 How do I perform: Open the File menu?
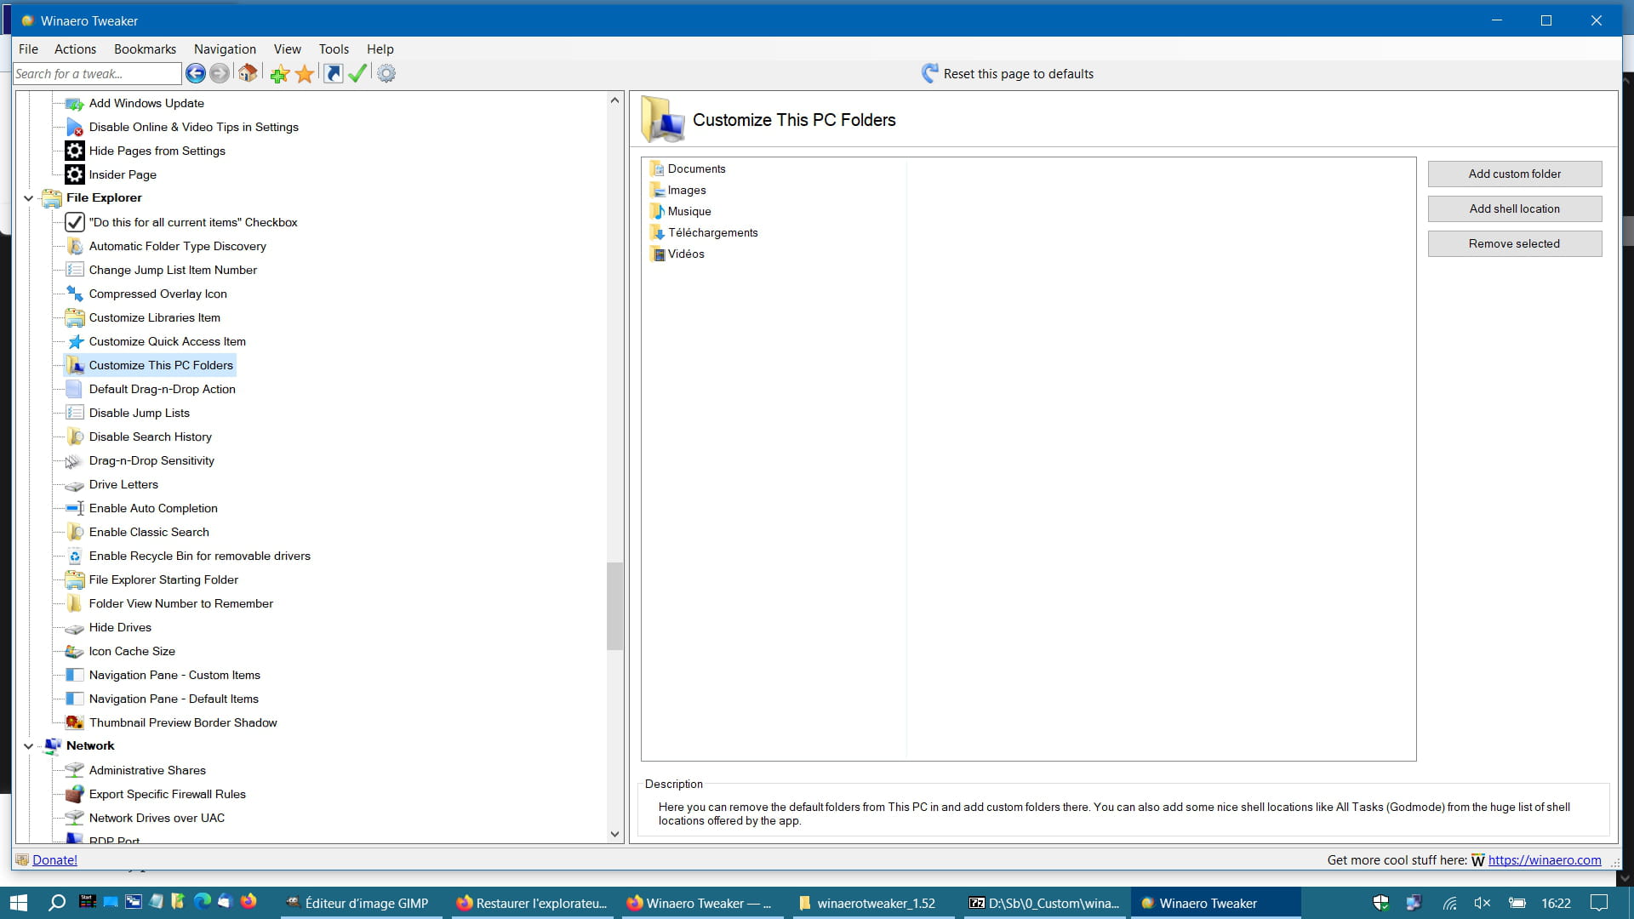(28, 49)
